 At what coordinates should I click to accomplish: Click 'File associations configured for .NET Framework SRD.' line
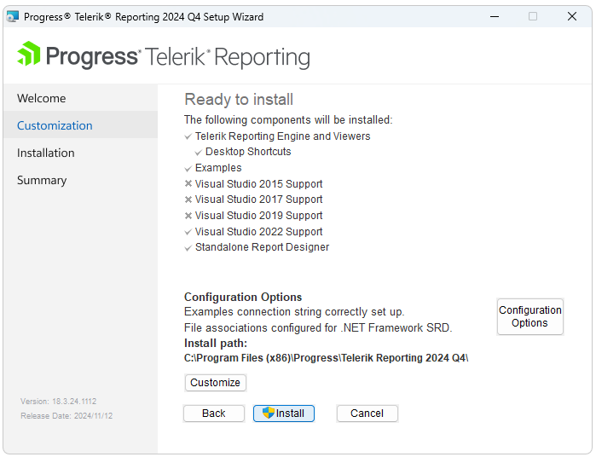click(318, 327)
